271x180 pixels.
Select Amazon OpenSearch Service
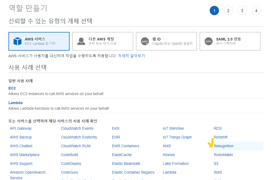[x=28, y=175]
